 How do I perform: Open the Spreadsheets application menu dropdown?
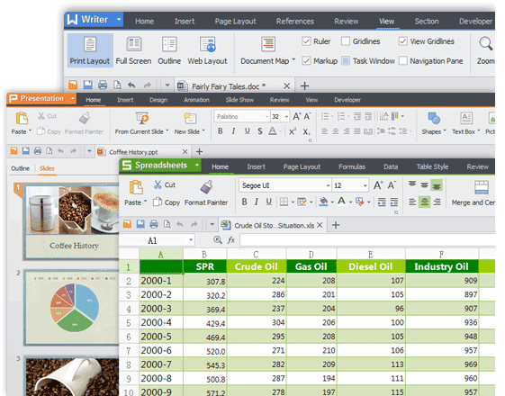pyautogui.click(x=197, y=166)
